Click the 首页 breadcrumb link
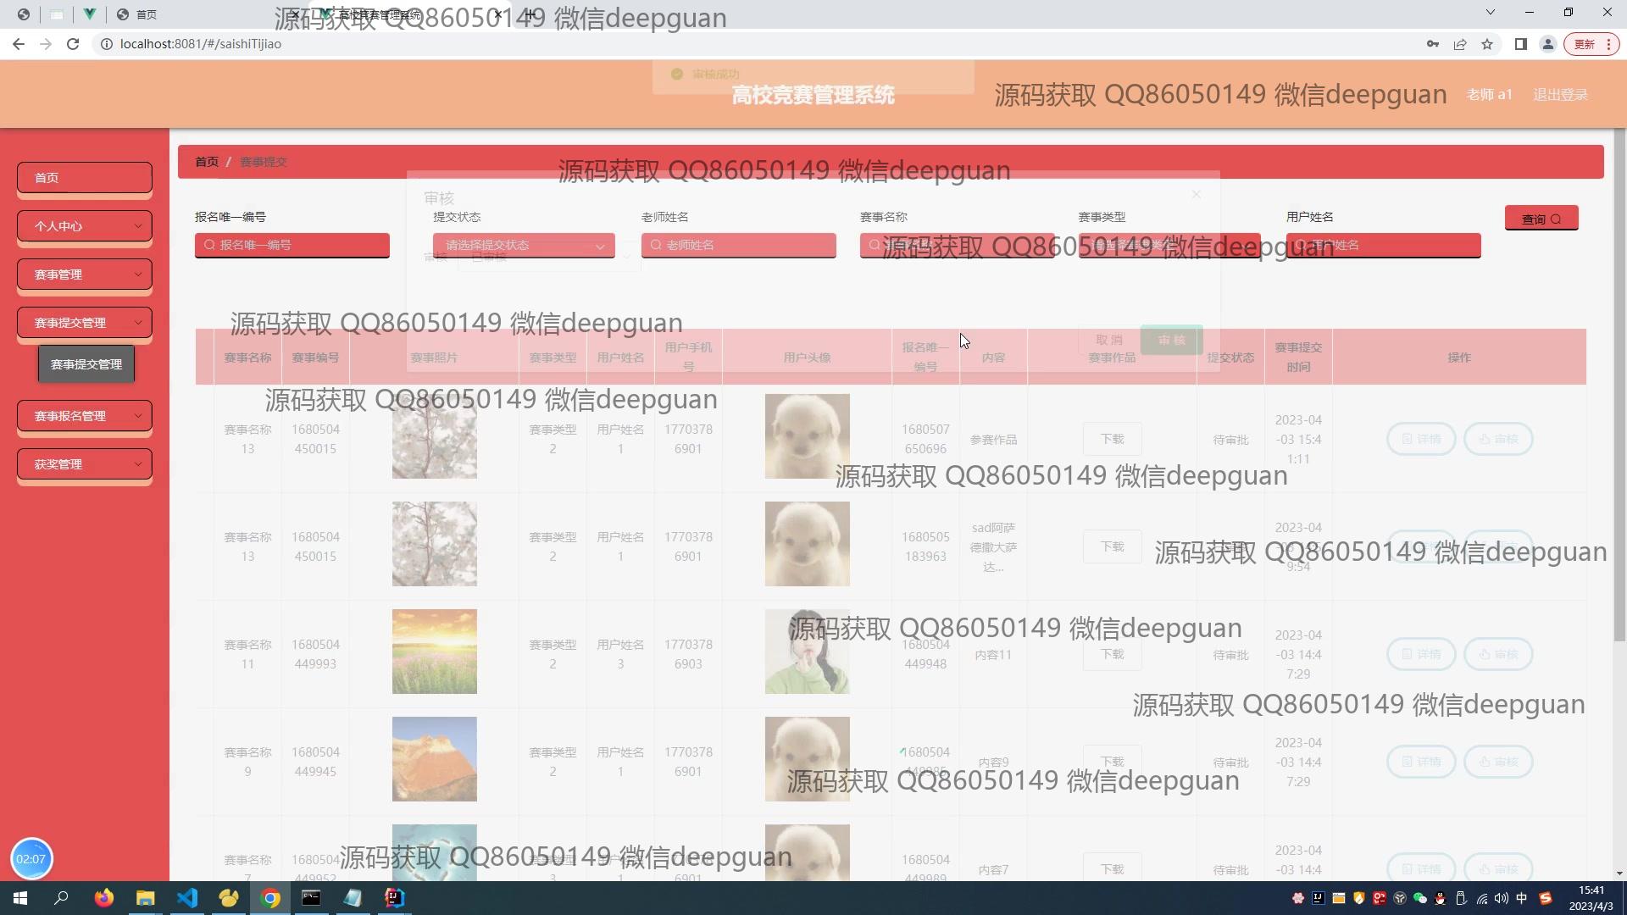Viewport: 1627px width, 915px height. click(x=207, y=162)
